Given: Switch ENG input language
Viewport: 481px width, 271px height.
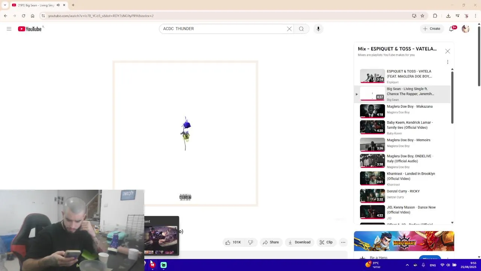Looking at the screenshot, I should click(433, 265).
